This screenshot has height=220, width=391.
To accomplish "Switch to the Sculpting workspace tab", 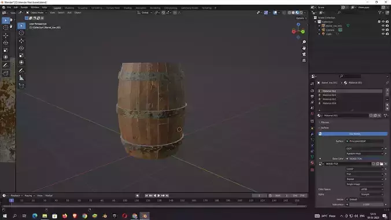I will pos(83,8).
